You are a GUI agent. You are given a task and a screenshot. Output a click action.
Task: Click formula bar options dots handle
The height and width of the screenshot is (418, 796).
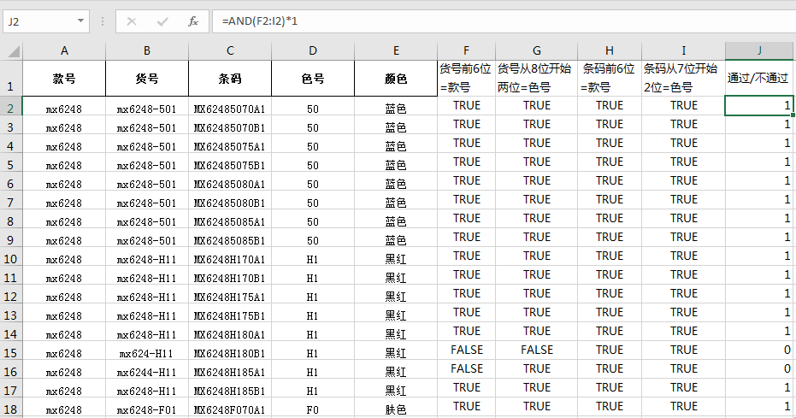coord(103,21)
